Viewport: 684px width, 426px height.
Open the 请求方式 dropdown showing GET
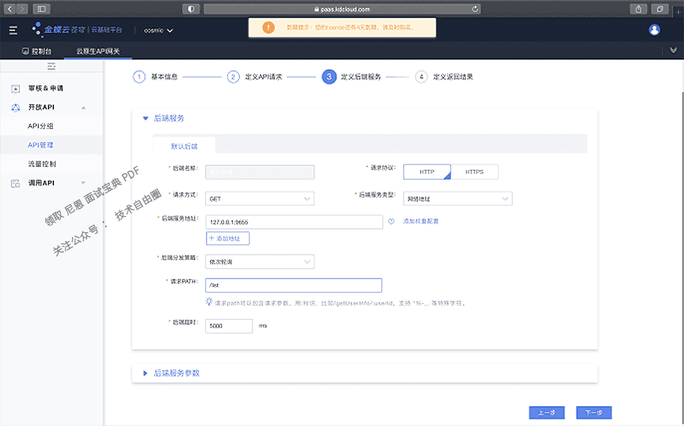pos(259,198)
